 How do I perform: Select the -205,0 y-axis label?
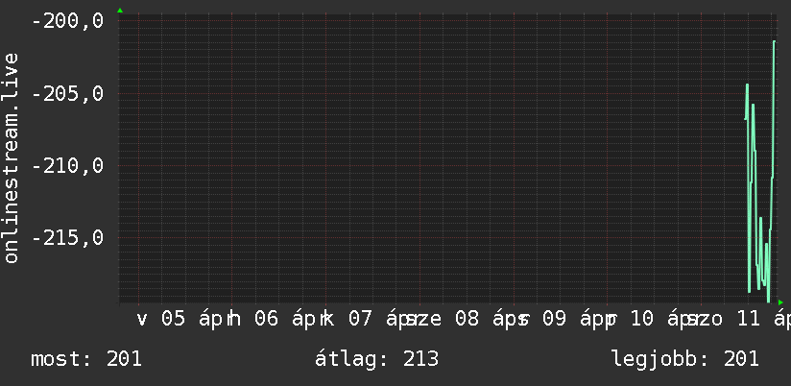67,94
